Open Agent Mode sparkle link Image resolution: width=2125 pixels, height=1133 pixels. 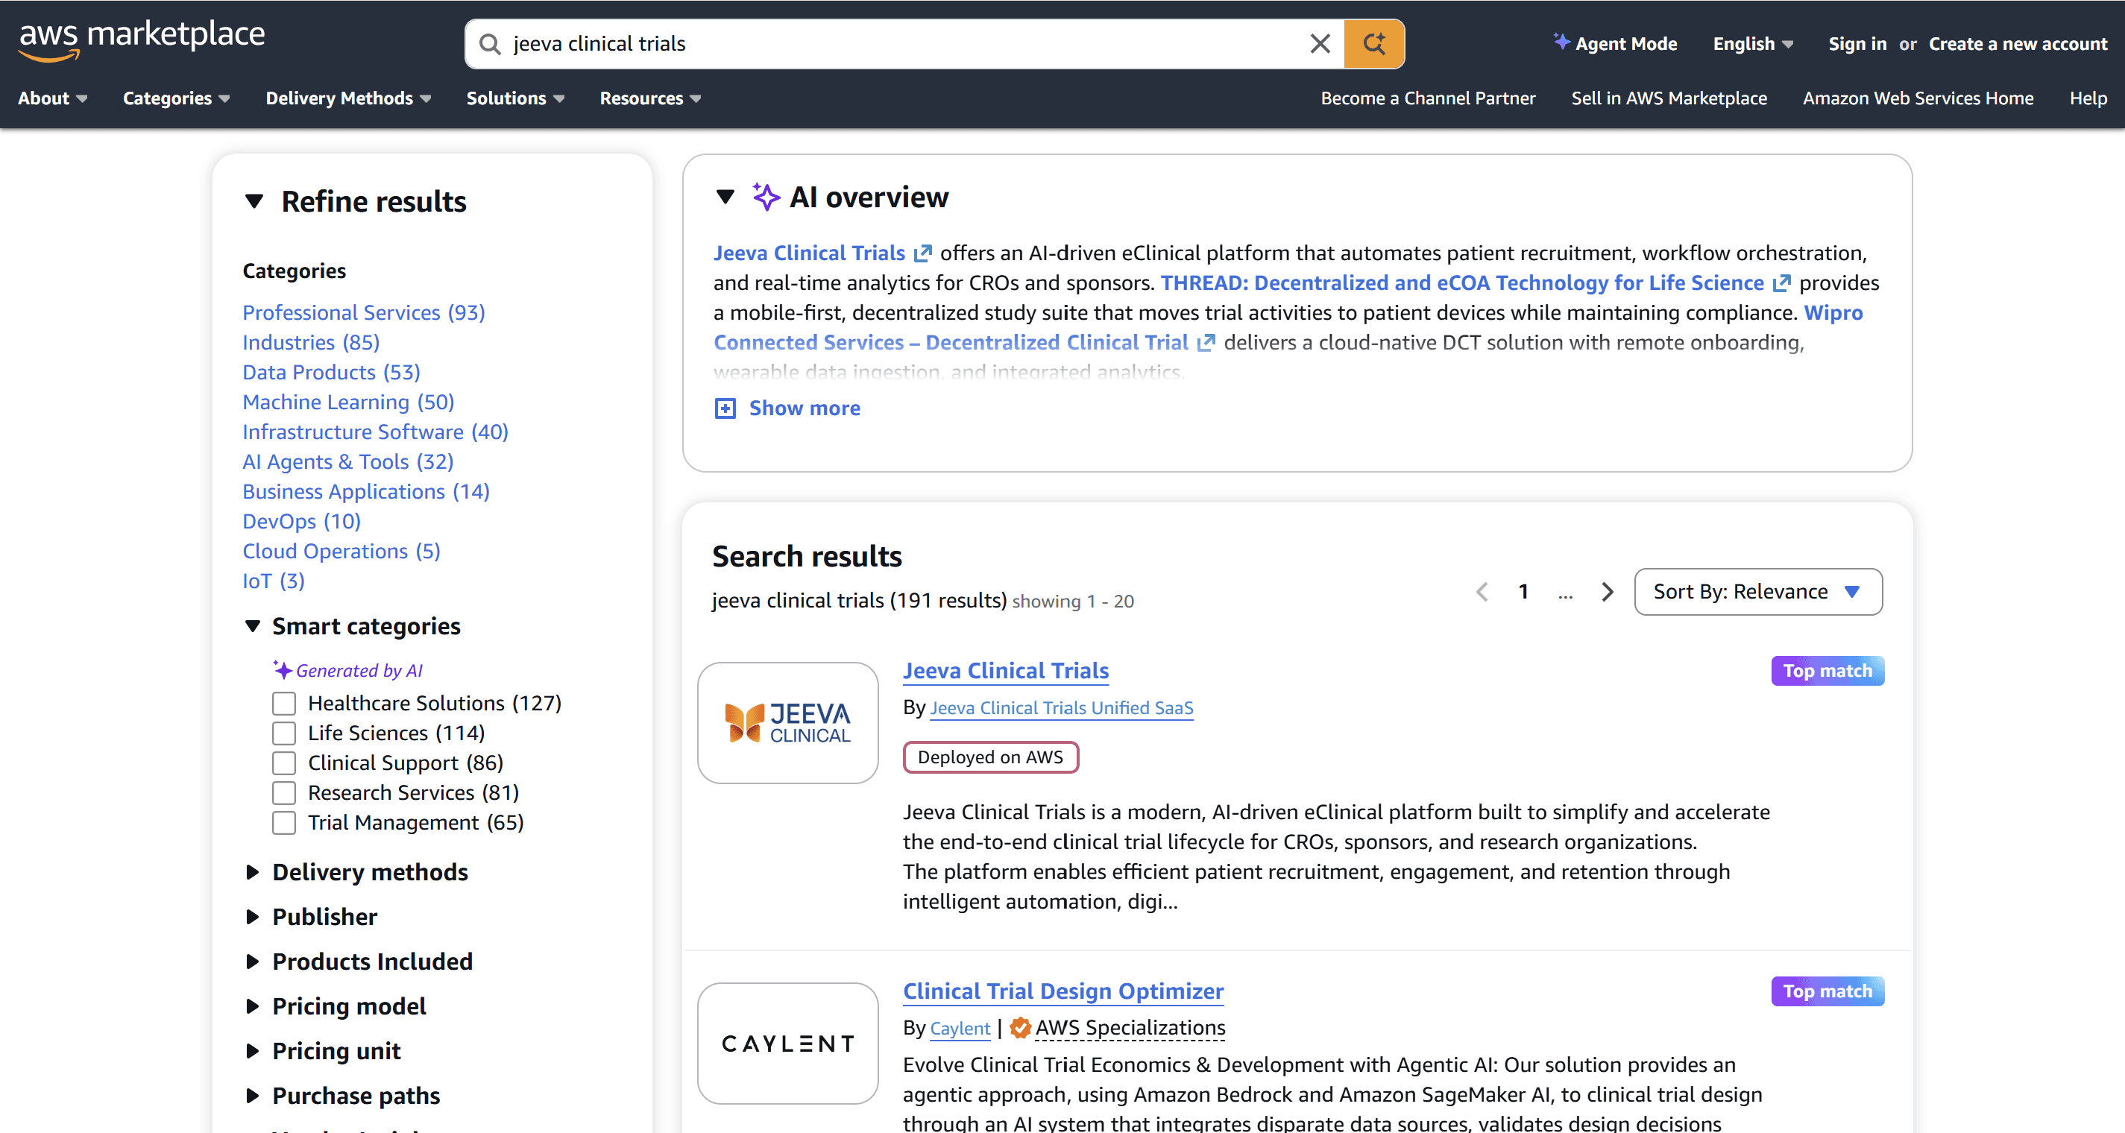[1614, 44]
